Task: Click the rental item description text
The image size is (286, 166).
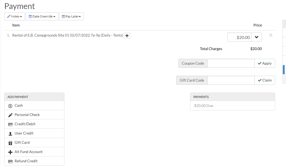Action: (68, 35)
